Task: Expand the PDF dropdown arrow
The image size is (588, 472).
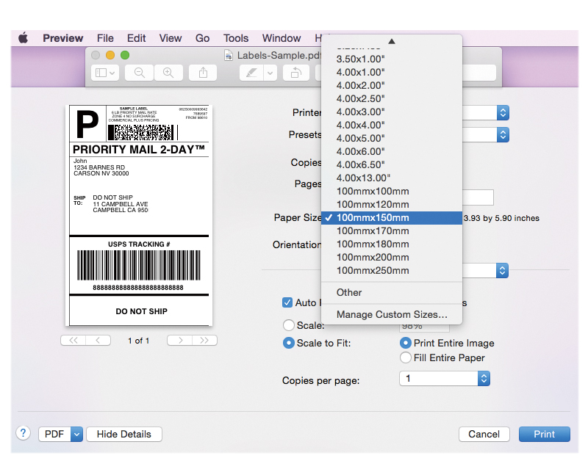Action: (x=76, y=434)
